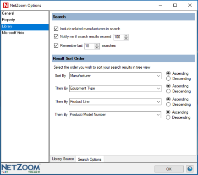Select the Search Options tab
The height and width of the screenshot is (175, 198).
(90, 159)
